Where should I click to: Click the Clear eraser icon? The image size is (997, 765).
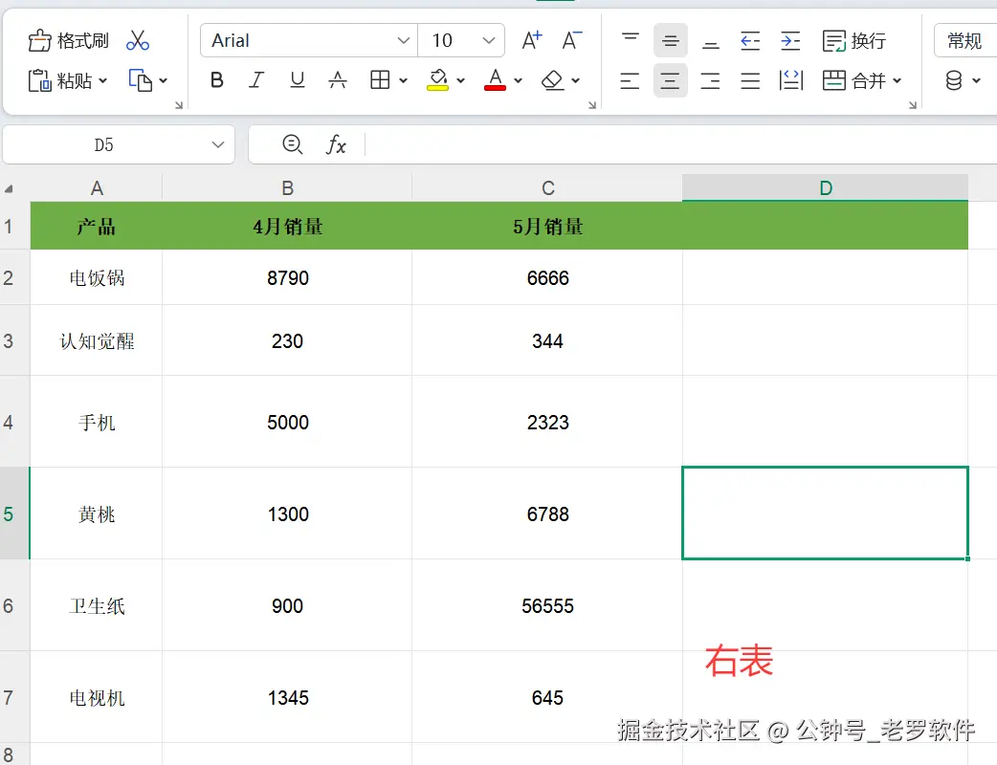pyautogui.click(x=552, y=80)
